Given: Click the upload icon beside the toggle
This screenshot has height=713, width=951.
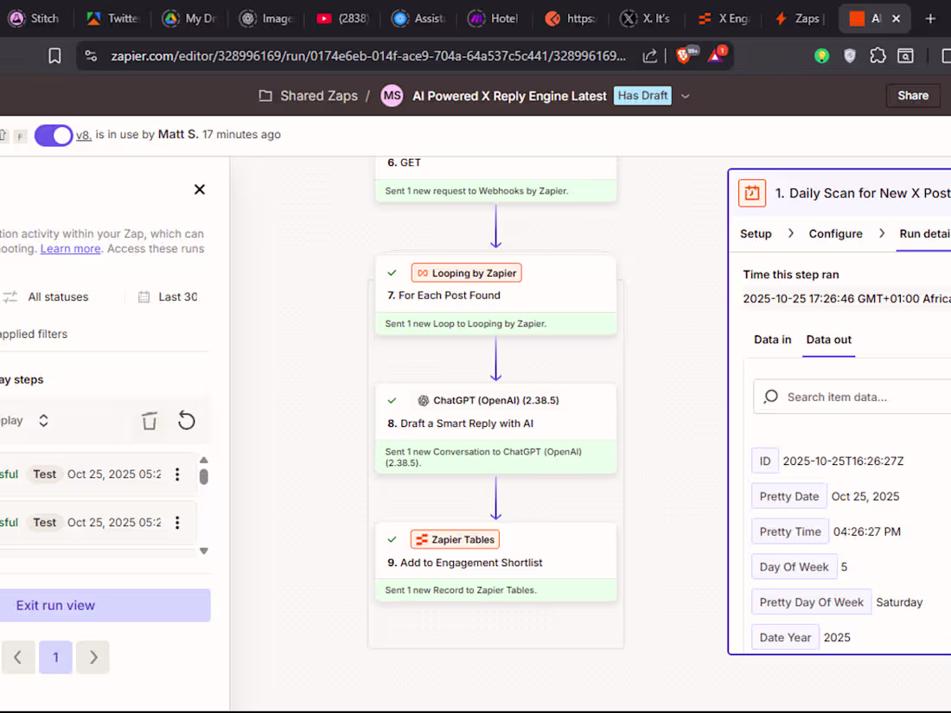Looking at the screenshot, I should click(x=3, y=135).
